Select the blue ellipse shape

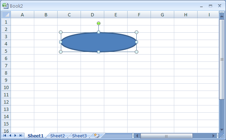coord(98,42)
